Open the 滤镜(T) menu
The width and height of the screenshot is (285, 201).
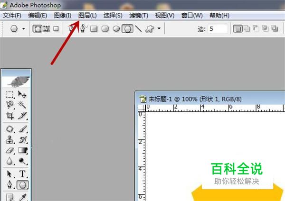pyautogui.click(x=139, y=16)
